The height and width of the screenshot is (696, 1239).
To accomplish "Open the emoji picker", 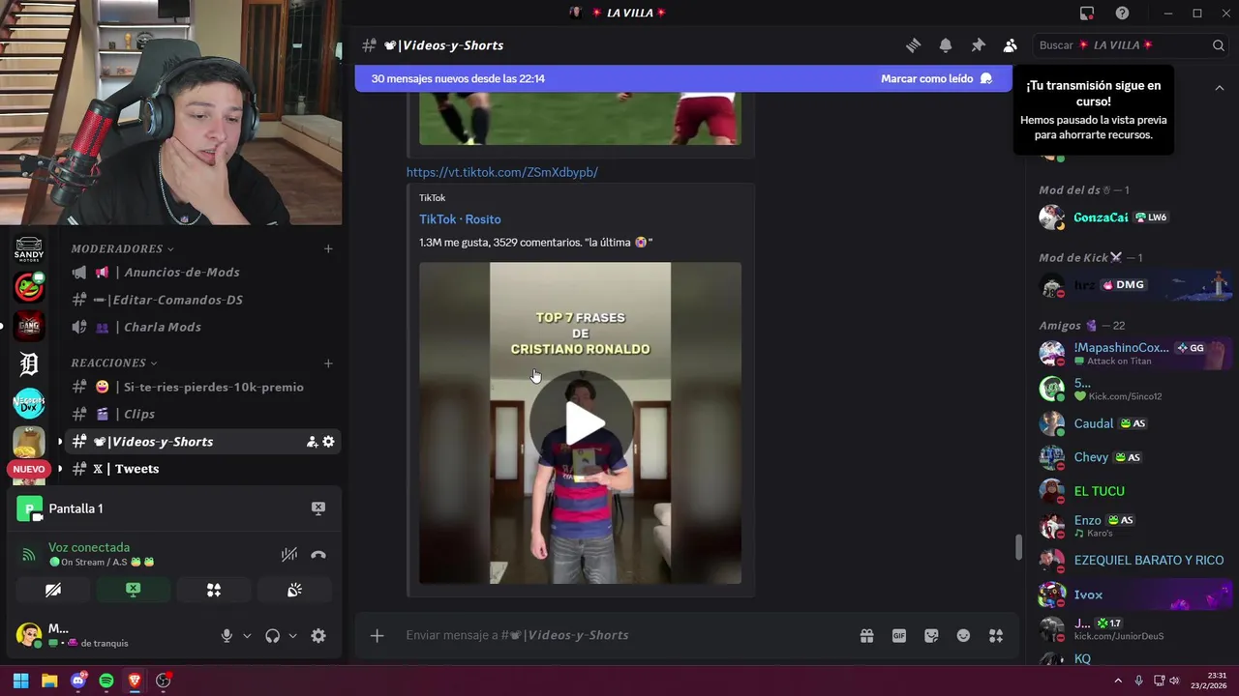I will 963,635.
